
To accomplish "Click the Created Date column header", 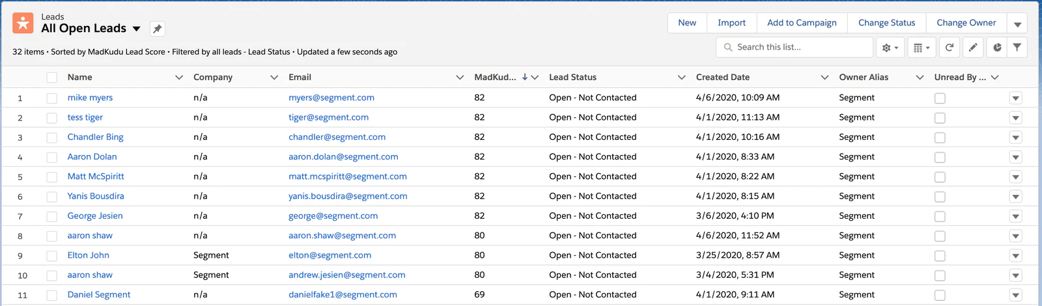I will [x=722, y=77].
